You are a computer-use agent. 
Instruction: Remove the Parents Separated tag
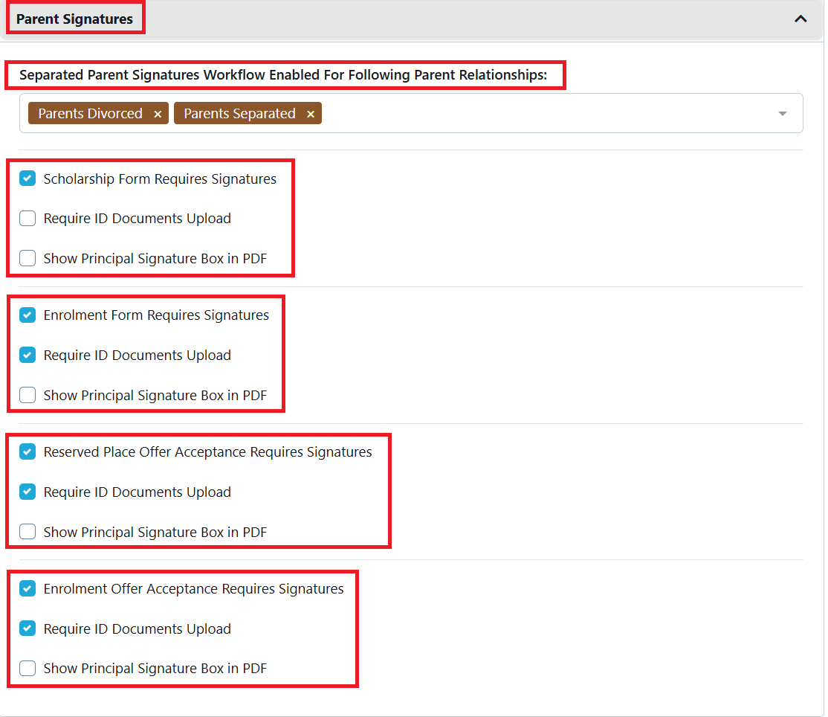[x=311, y=114]
